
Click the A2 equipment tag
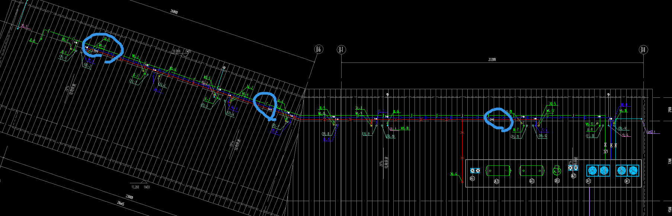pyautogui.click(x=573, y=176)
